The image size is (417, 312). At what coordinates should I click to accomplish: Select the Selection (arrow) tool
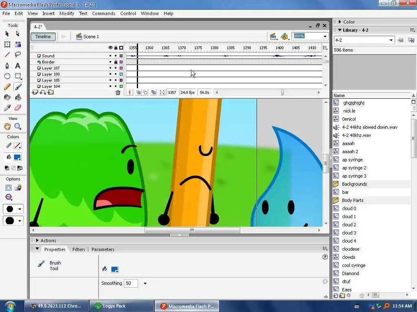7,34
